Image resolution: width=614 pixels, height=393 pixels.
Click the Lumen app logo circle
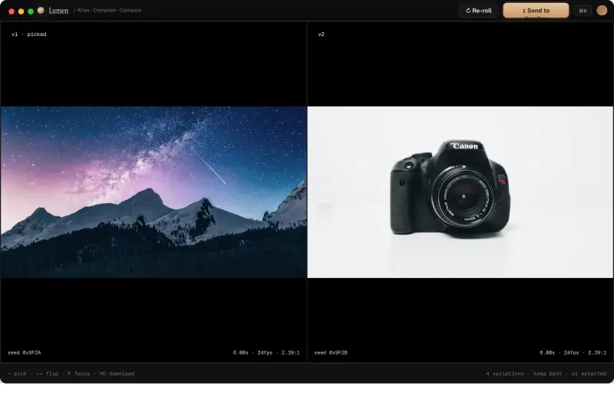(41, 10)
